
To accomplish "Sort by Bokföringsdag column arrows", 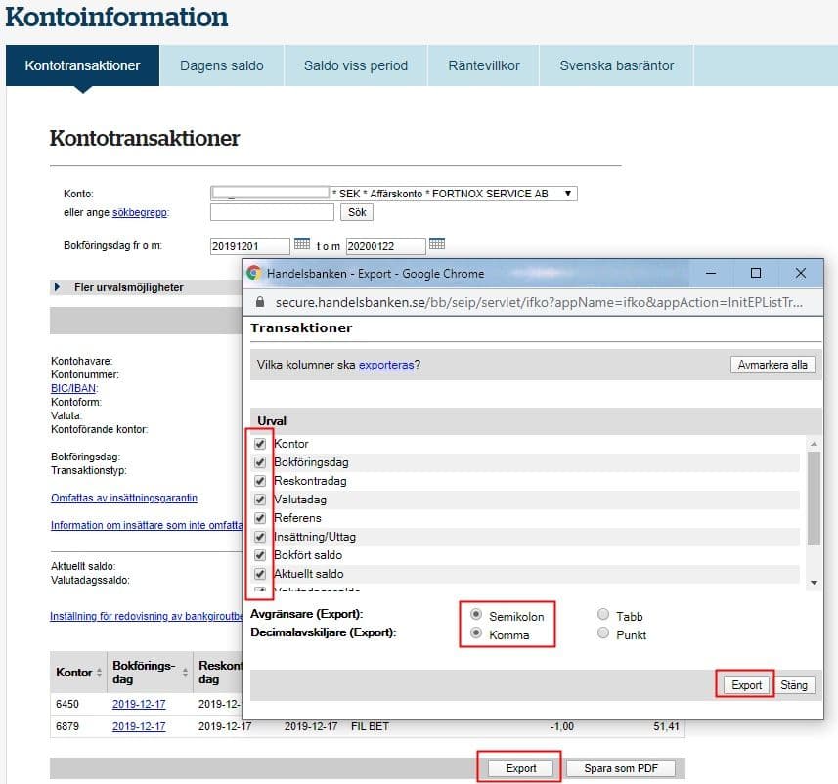I will pyautogui.click(x=185, y=673).
